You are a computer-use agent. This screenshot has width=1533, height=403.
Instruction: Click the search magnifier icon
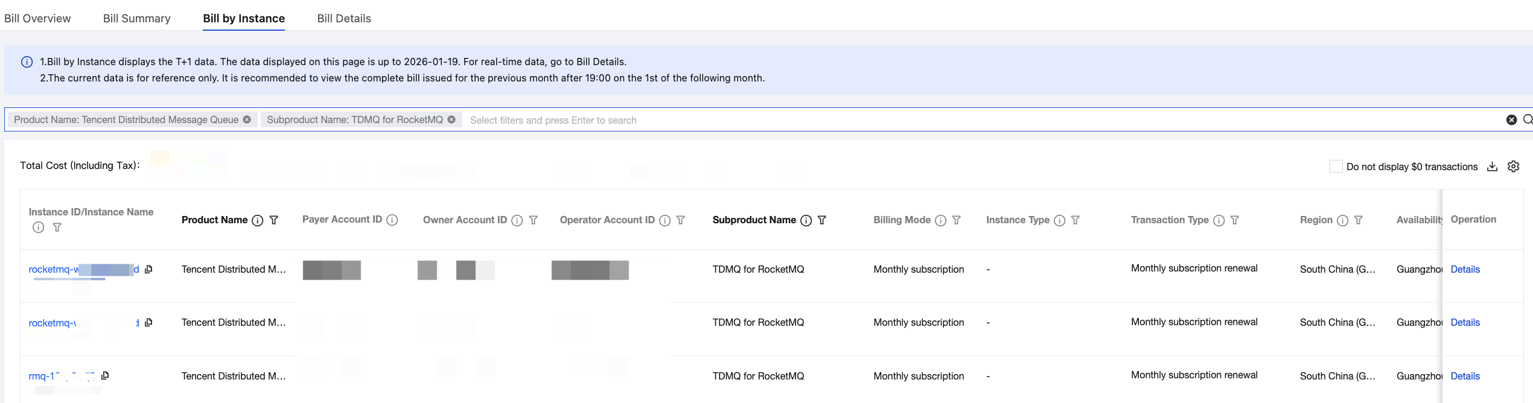click(1527, 119)
